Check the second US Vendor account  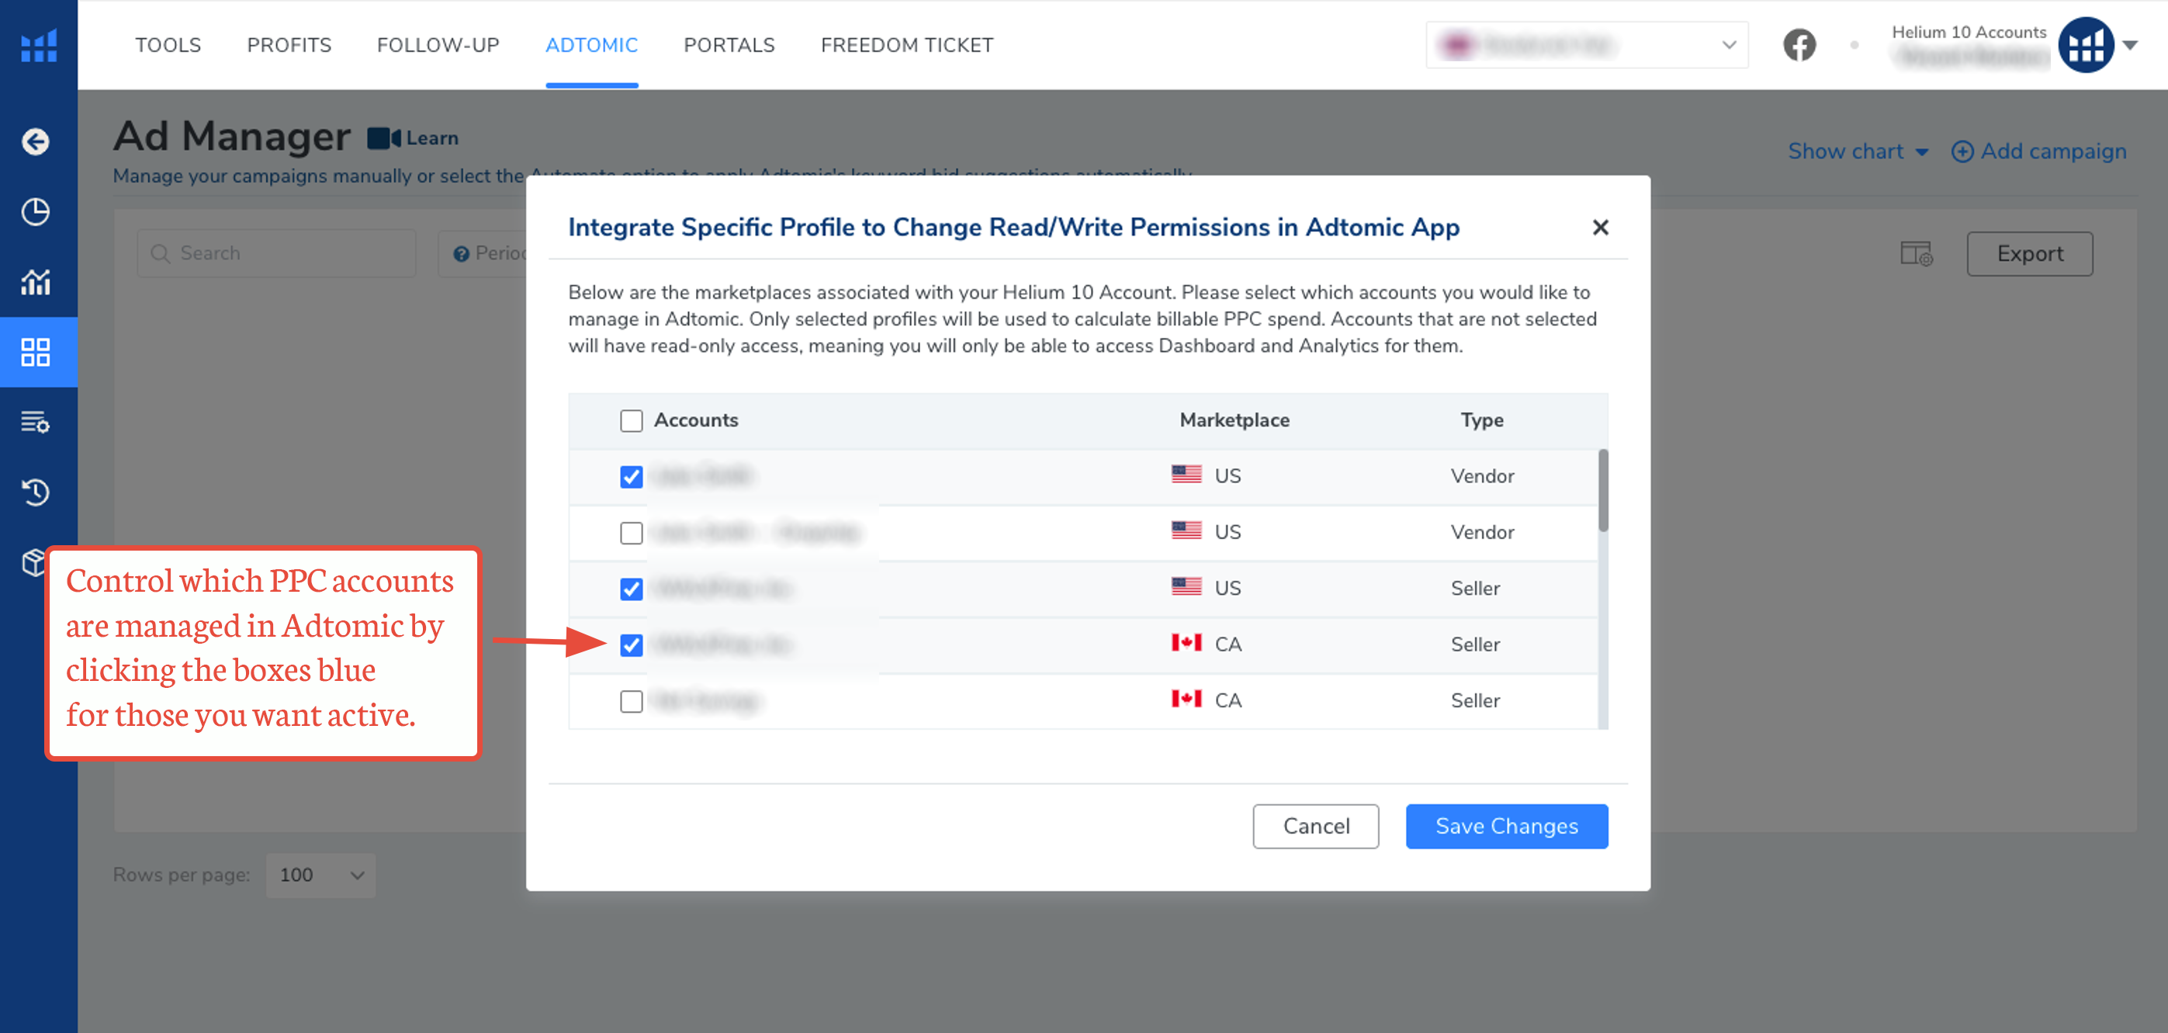click(631, 533)
